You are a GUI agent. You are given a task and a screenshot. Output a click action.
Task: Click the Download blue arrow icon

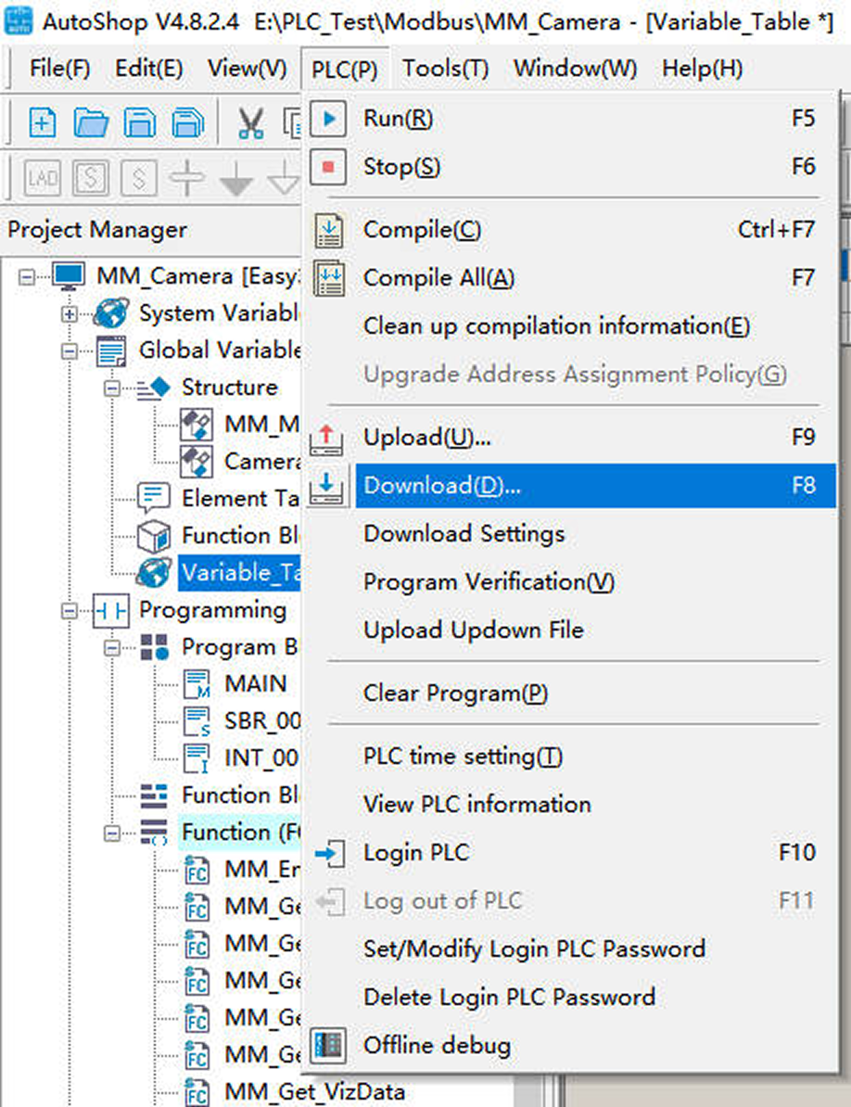click(x=326, y=487)
